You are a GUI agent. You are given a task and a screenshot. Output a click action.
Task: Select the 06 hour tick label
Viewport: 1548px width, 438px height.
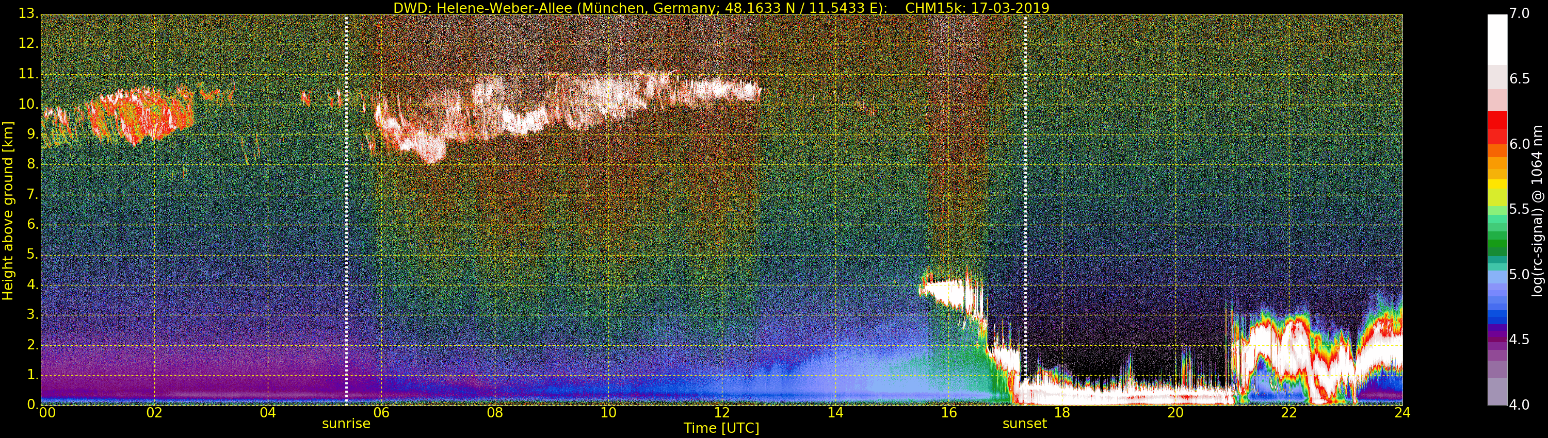click(381, 412)
